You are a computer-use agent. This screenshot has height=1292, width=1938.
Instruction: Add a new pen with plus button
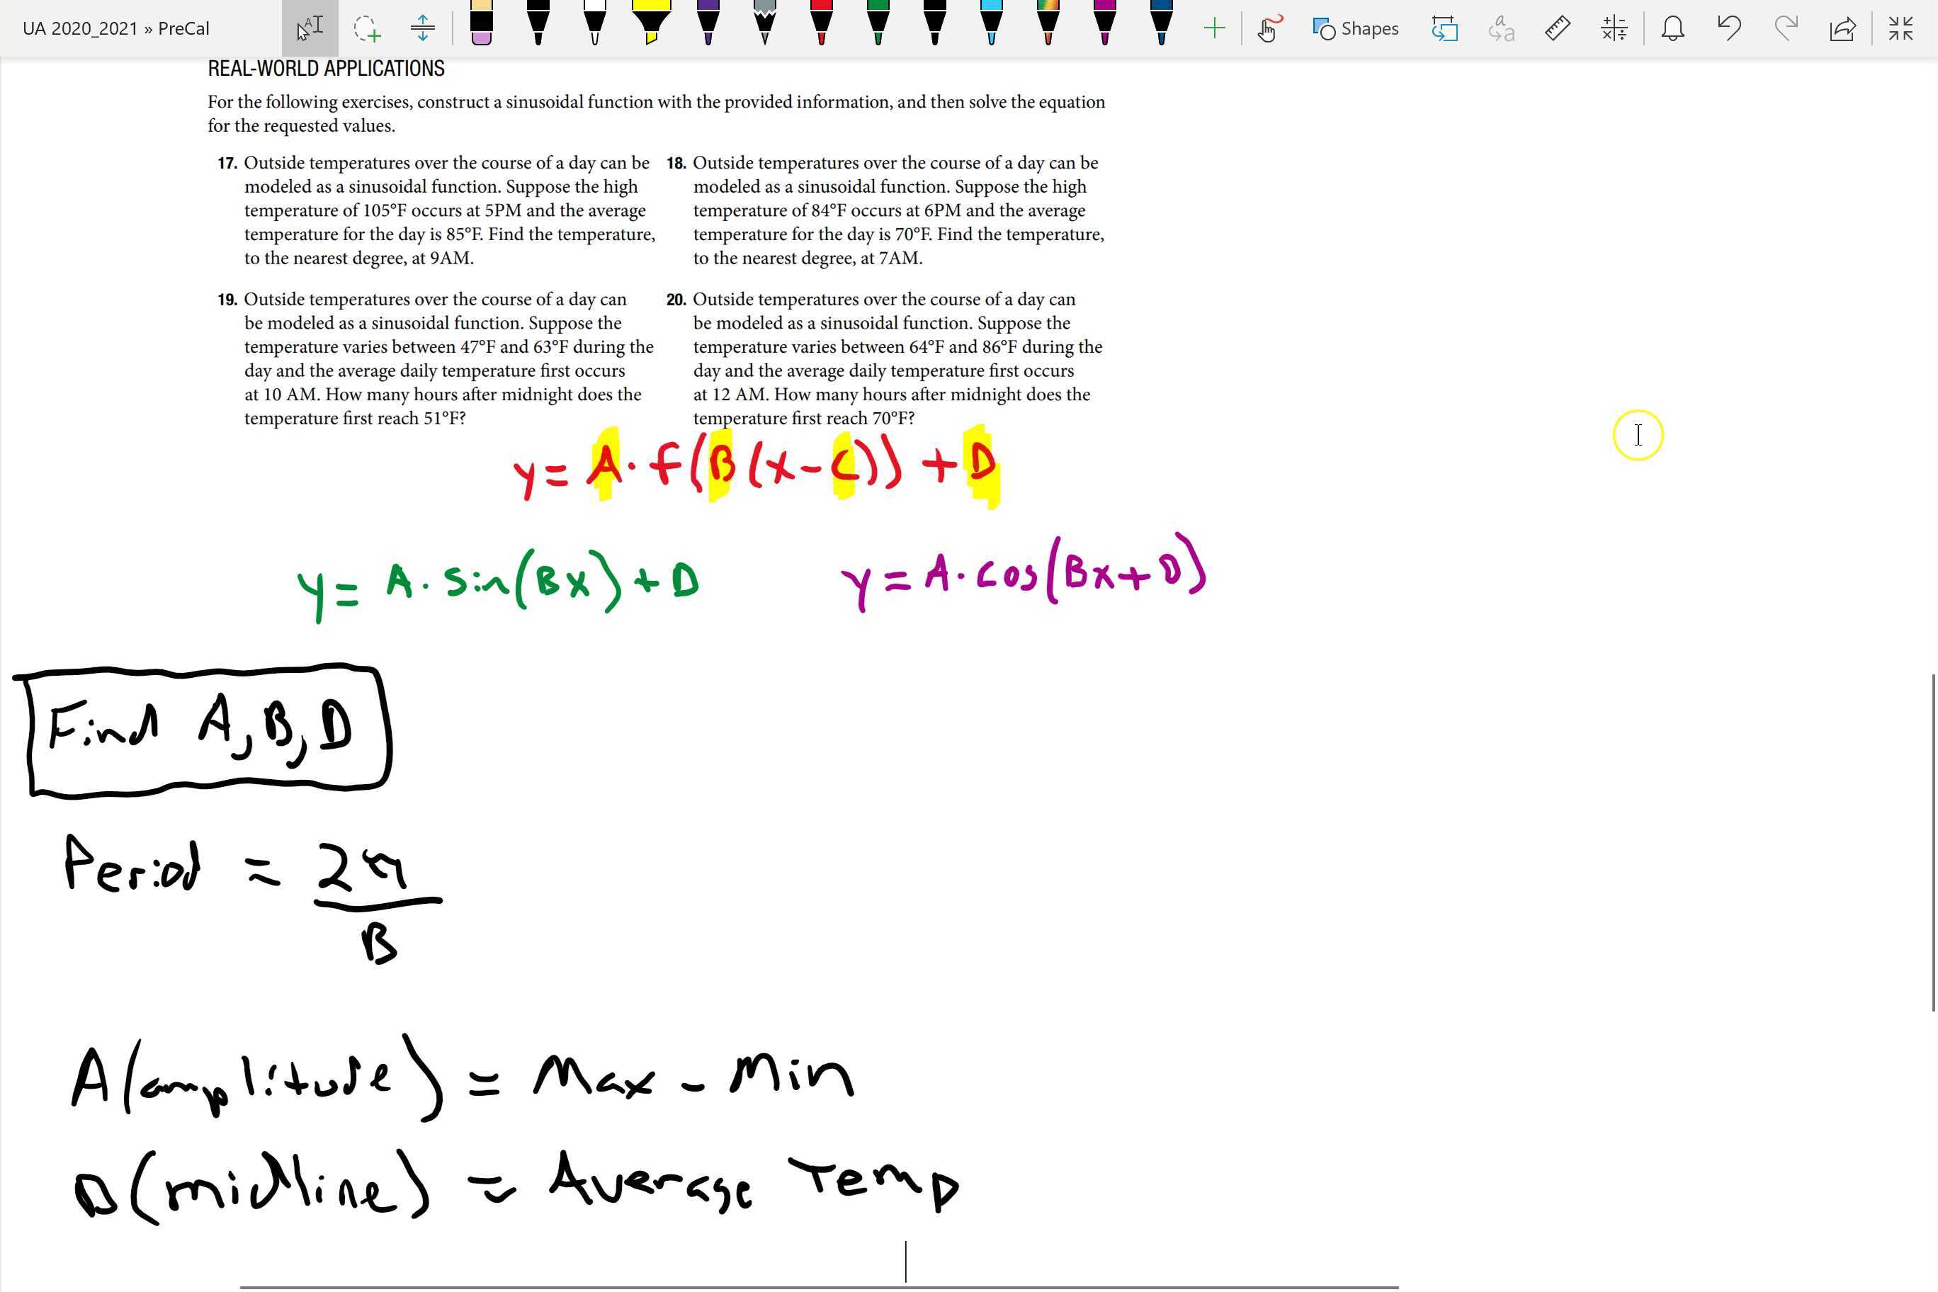coord(1213,29)
